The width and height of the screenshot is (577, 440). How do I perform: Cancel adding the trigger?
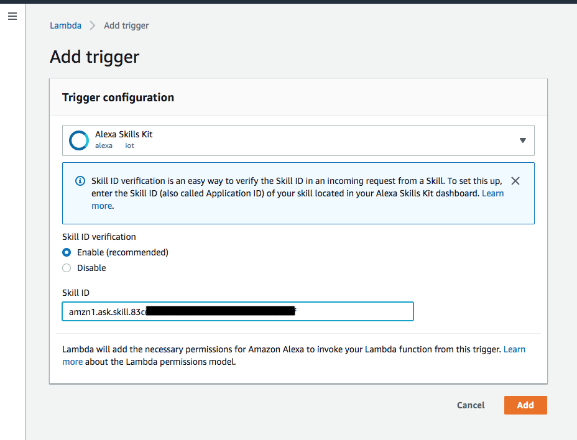point(470,405)
